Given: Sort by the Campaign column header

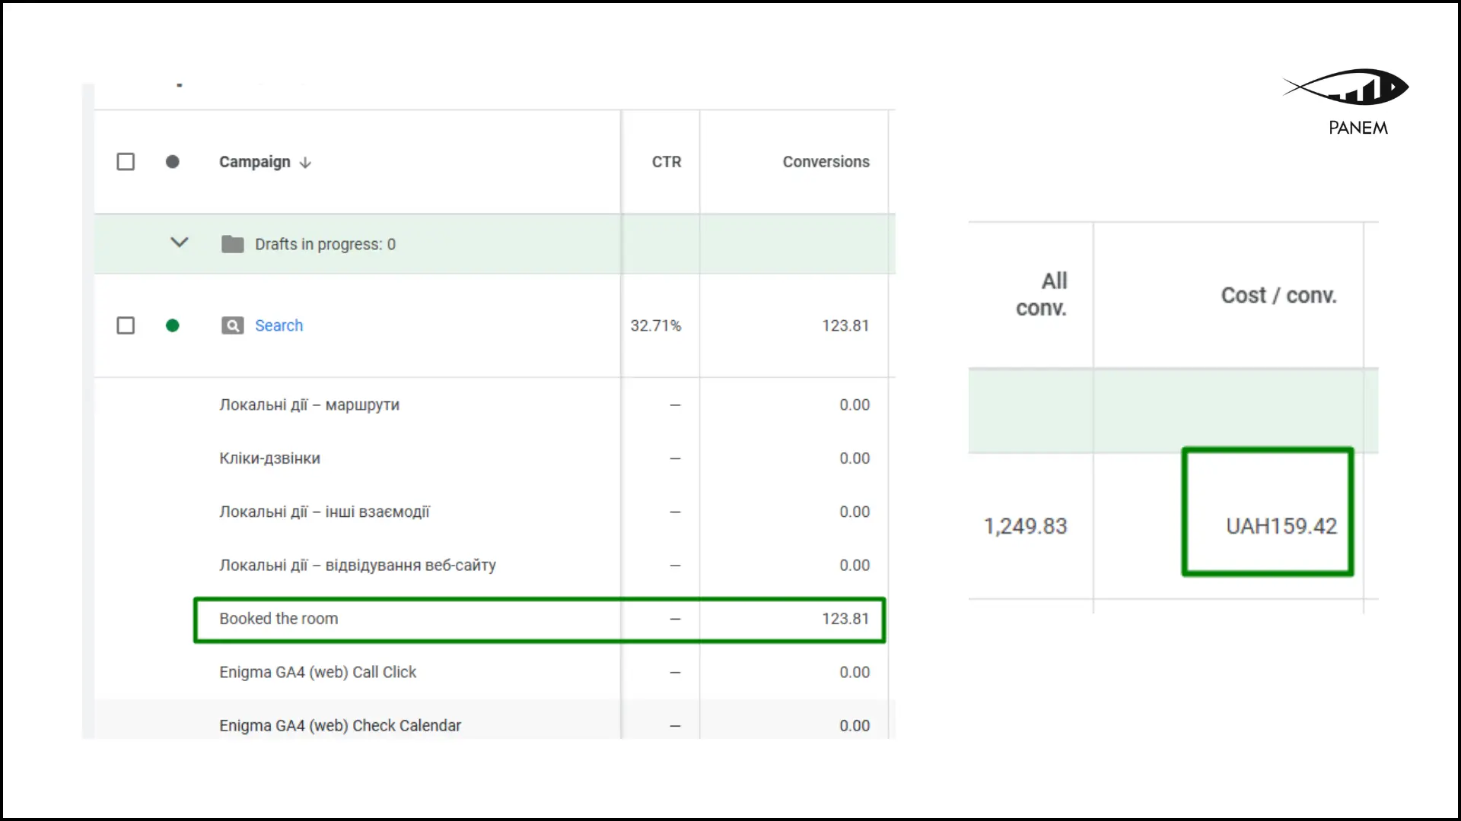Looking at the screenshot, I should pos(254,162).
